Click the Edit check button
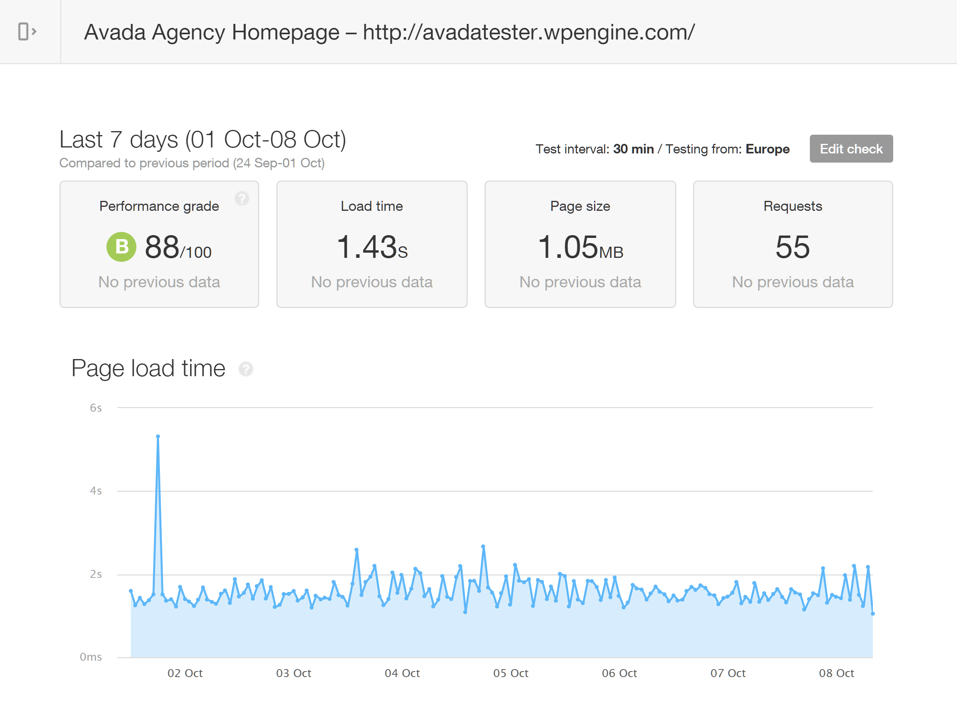Image resolution: width=957 pixels, height=701 pixels. coord(851,149)
